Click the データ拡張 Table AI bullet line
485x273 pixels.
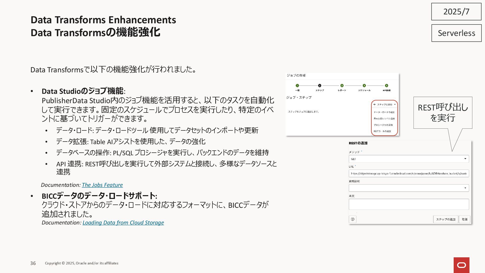pos(131,142)
